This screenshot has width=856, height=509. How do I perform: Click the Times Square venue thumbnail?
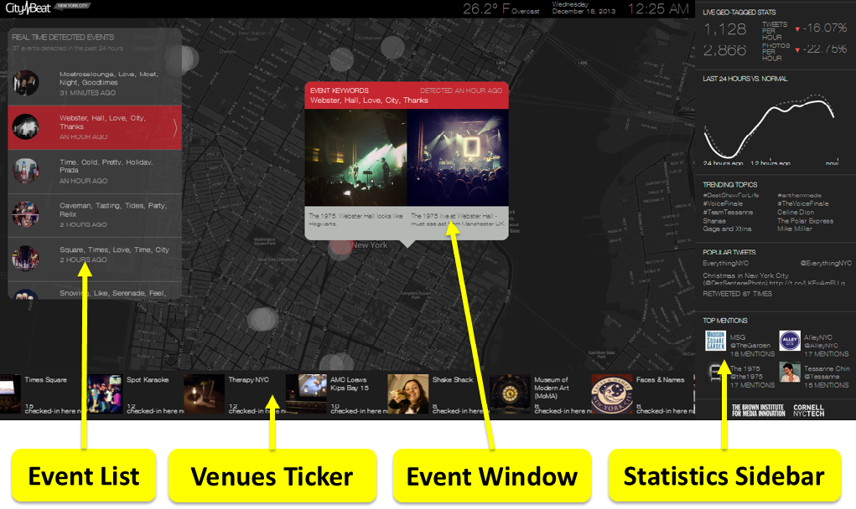coord(10,393)
